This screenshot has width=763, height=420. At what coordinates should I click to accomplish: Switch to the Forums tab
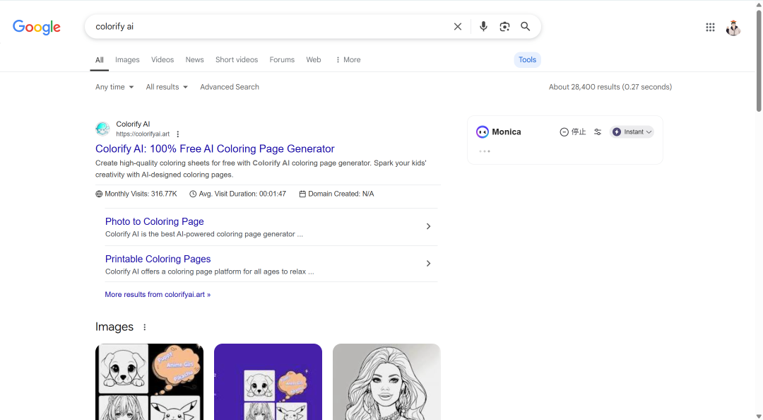coord(282,59)
